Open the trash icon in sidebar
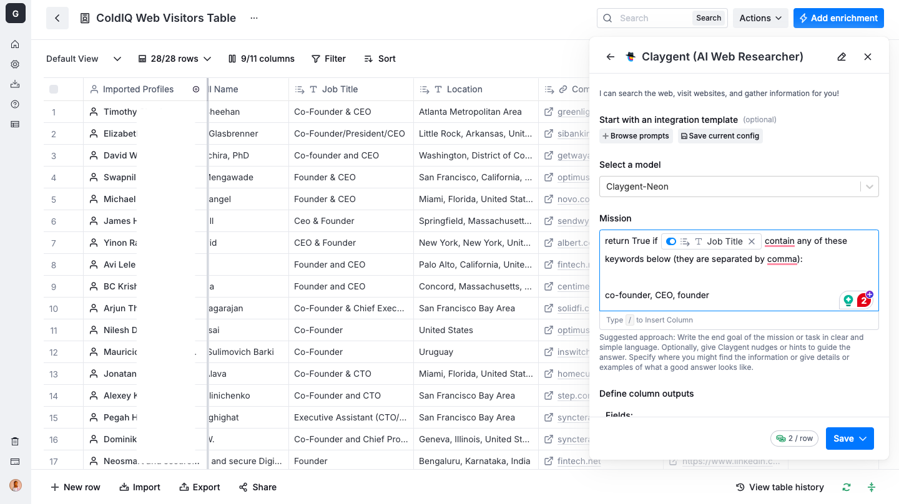Viewport: 899px width, 504px height. 15,442
